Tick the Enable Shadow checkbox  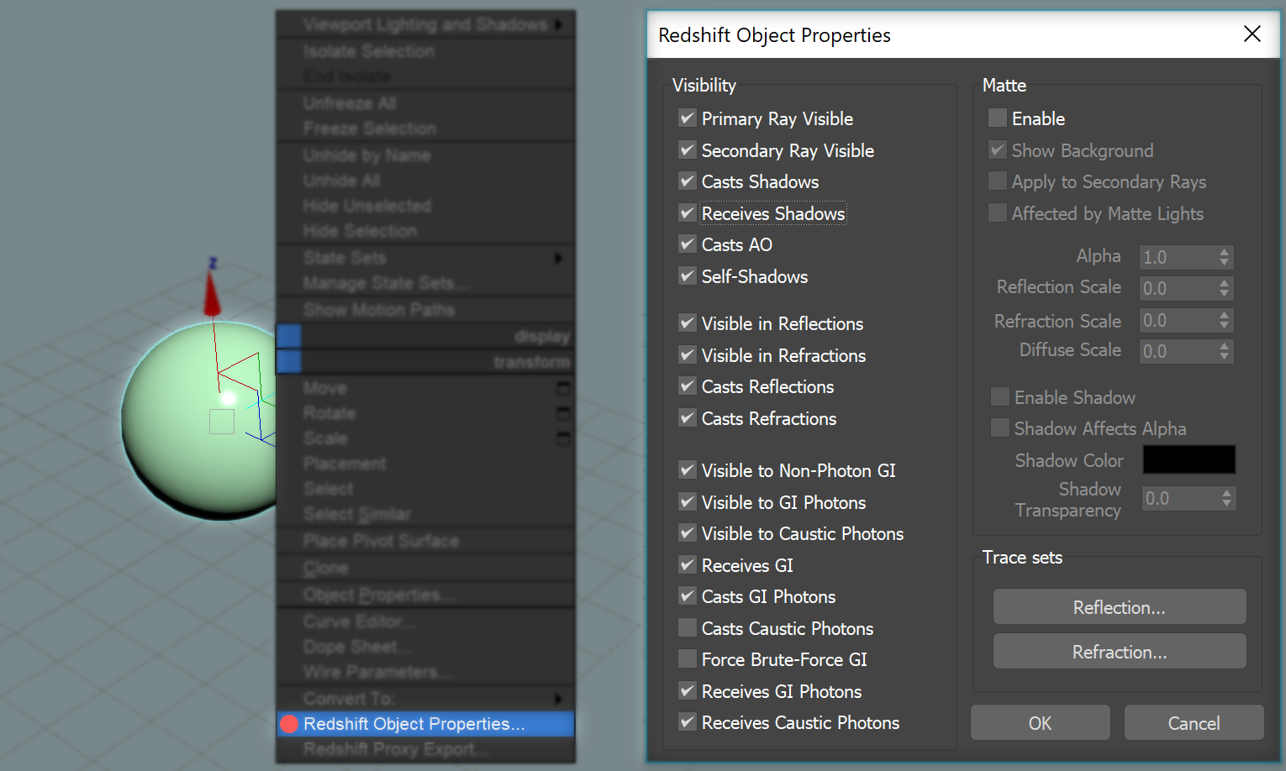click(1000, 397)
